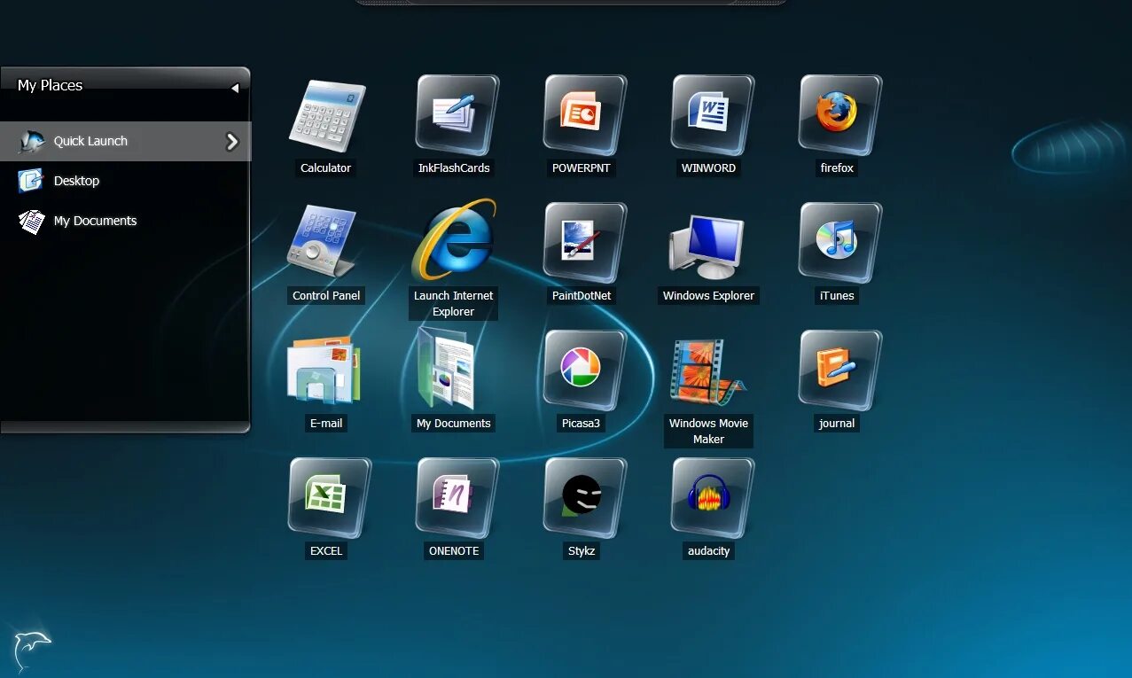Open the Windows Explorer computer icon
1132x678 pixels.
(707, 245)
